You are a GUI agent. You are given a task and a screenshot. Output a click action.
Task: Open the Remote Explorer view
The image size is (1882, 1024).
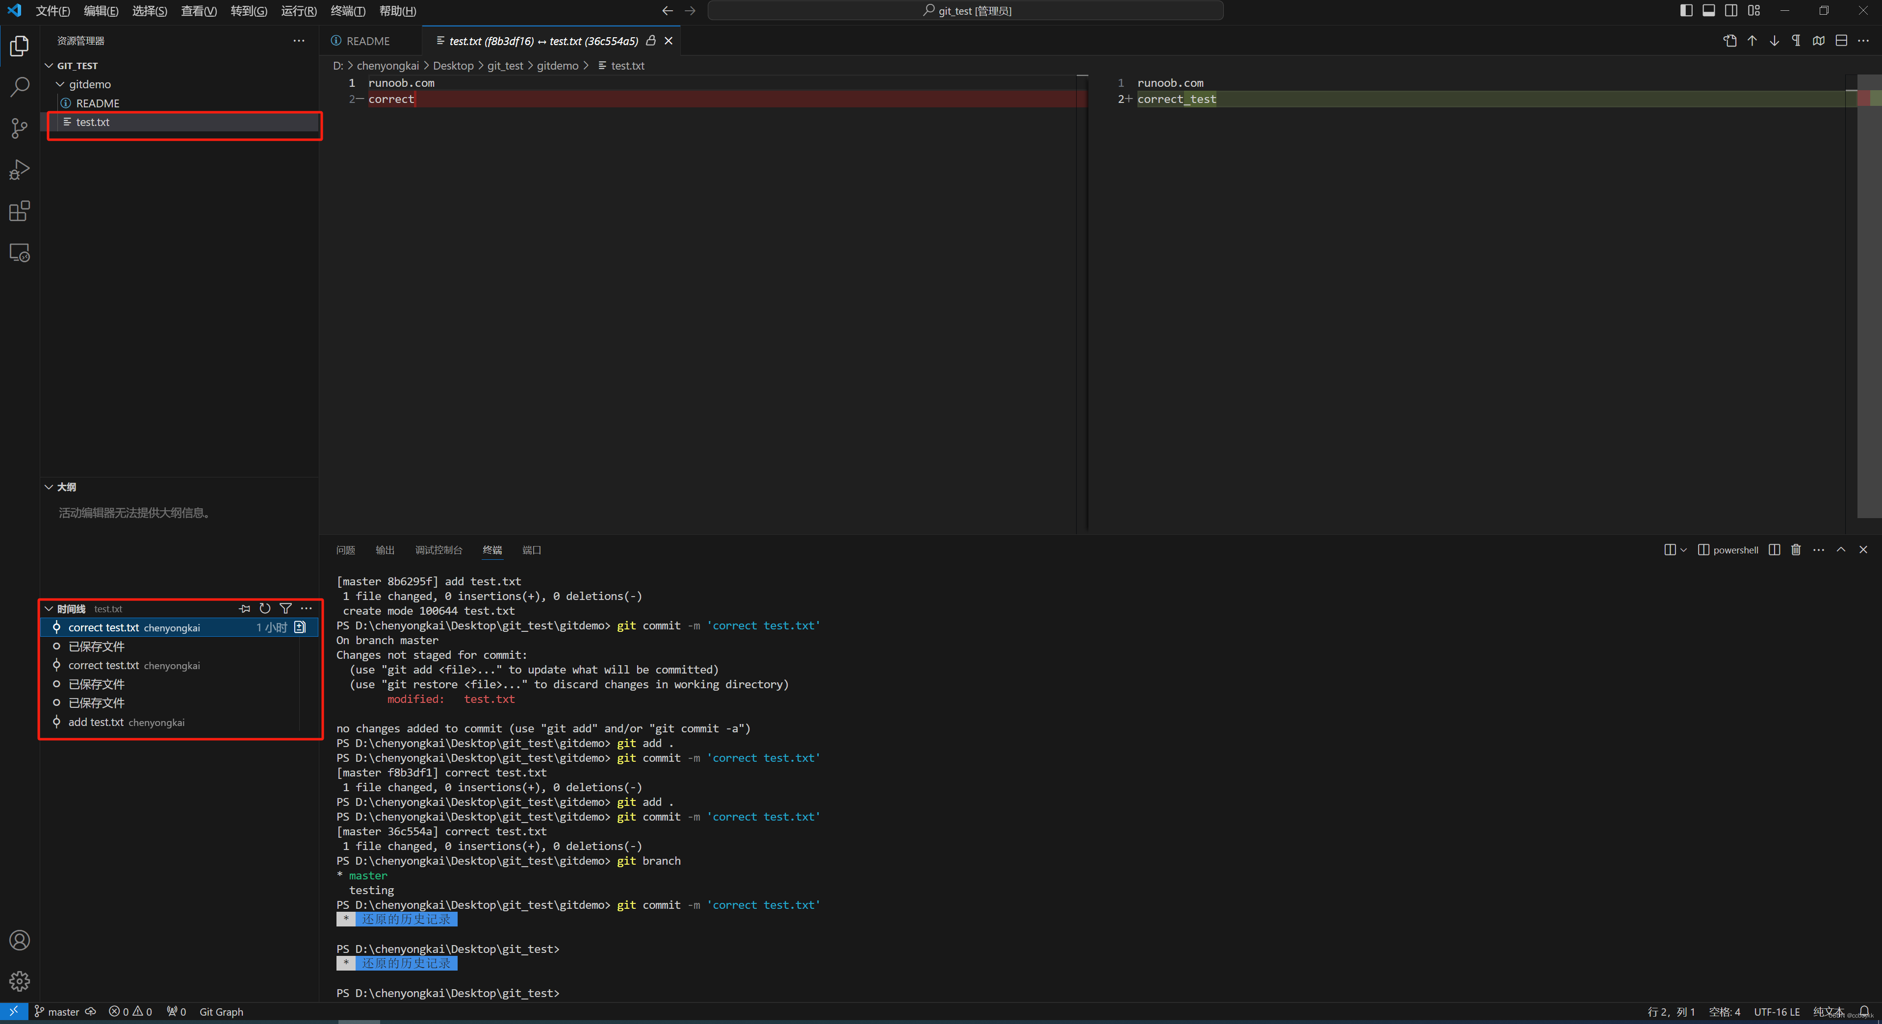coord(20,253)
